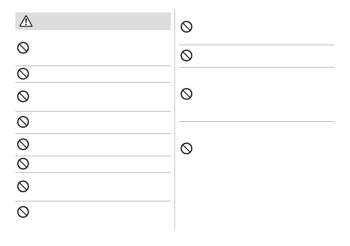Click the separator line above the last left-column icon
This screenshot has width=350, height=246.
(93, 201)
